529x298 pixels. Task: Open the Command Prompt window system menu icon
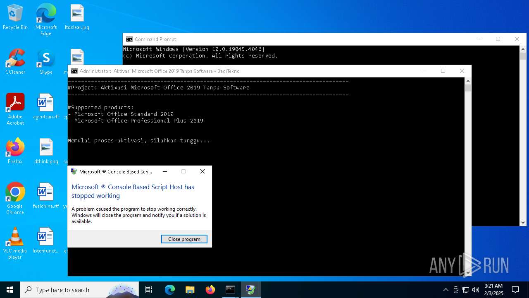[129, 39]
